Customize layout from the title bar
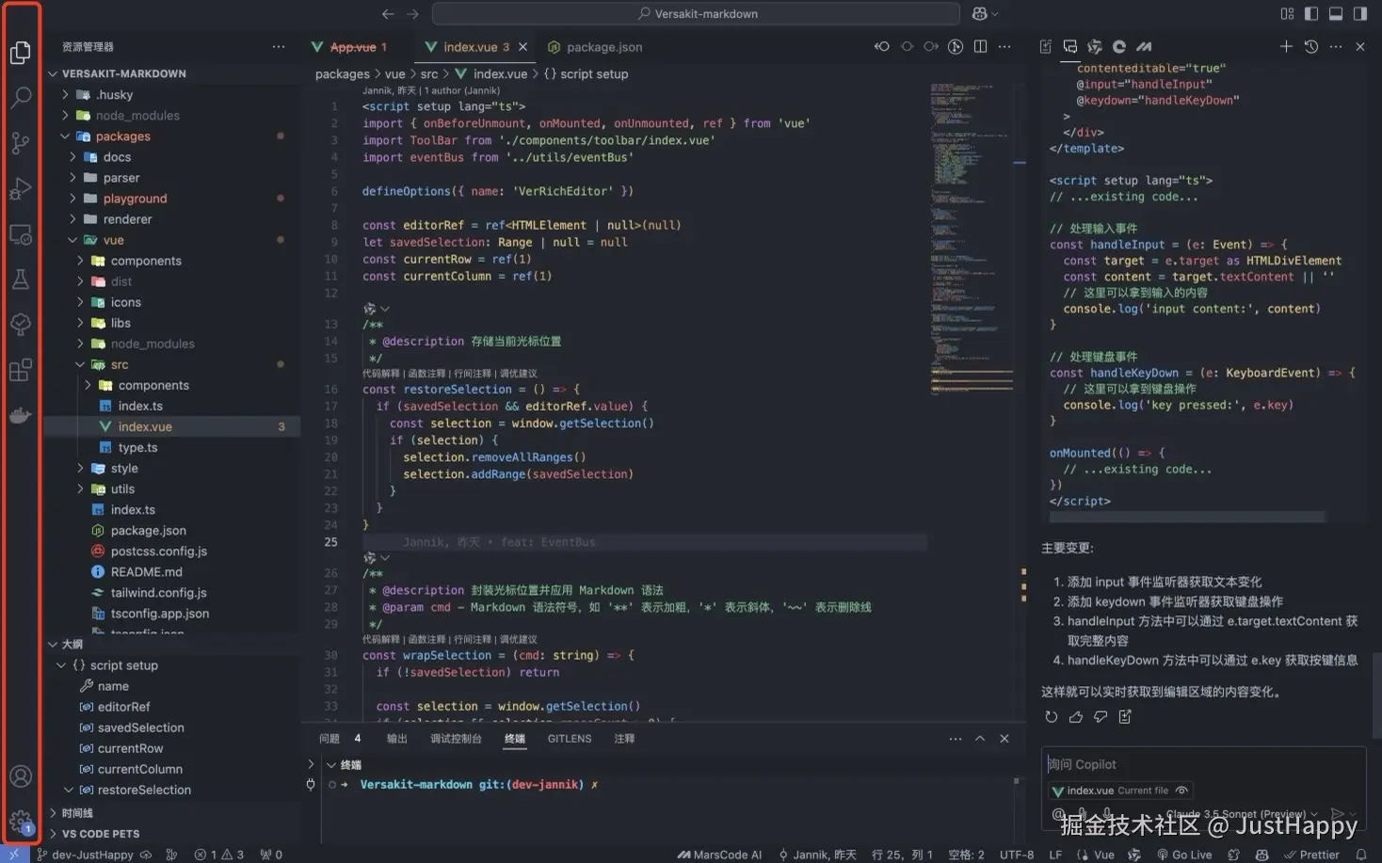 coord(1287,13)
